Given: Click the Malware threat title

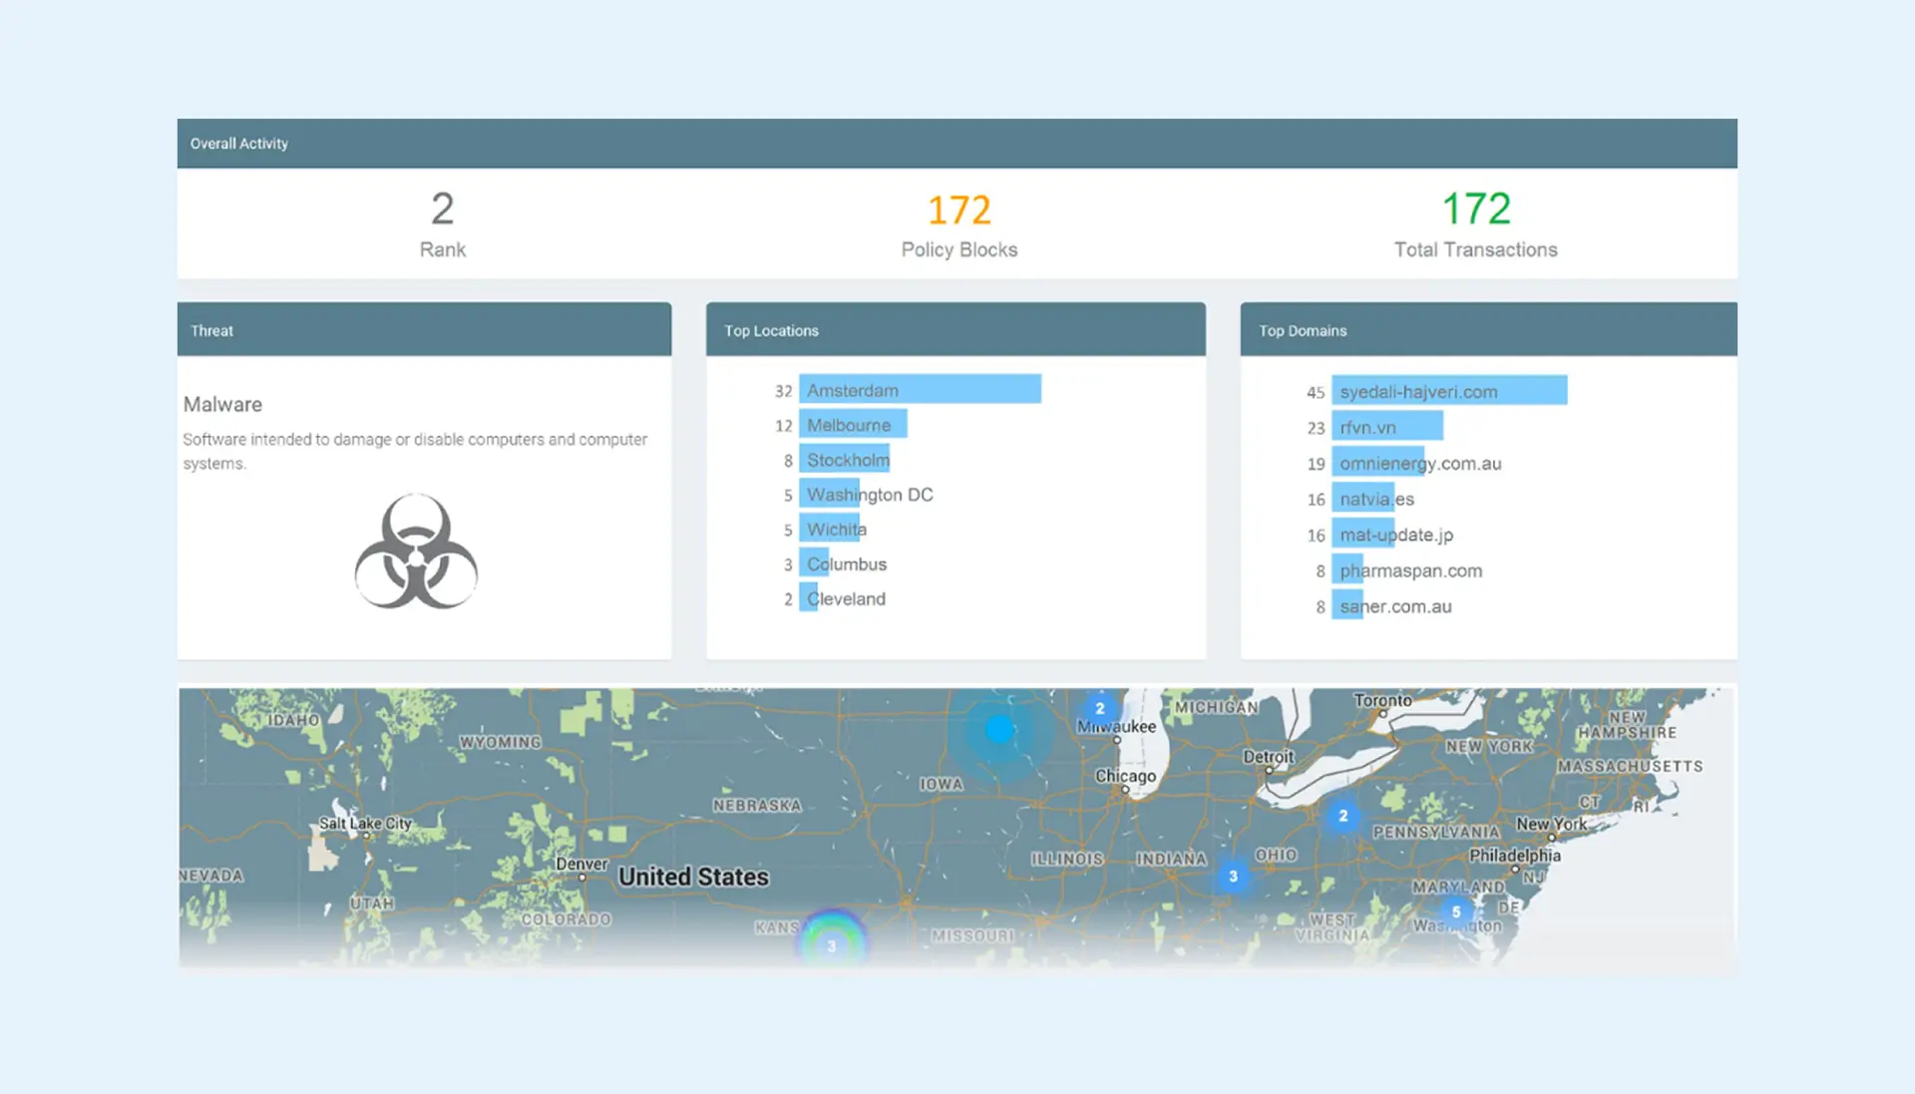Looking at the screenshot, I should point(222,405).
